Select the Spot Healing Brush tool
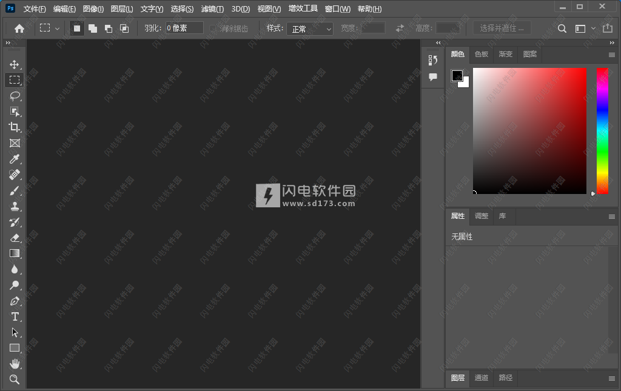This screenshot has width=621, height=391. point(15,175)
